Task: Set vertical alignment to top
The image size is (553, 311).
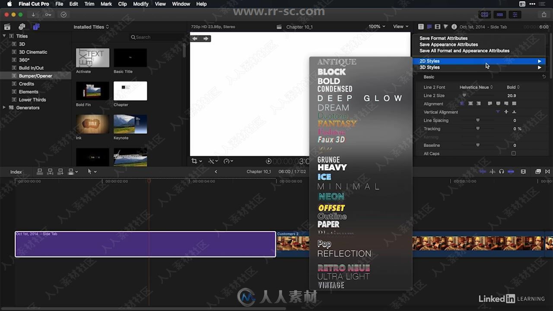Action: tap(498, 112)
